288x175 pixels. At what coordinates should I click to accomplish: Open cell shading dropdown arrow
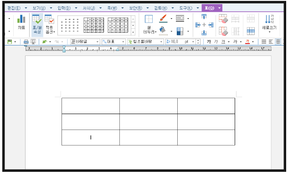click(188, 31)
